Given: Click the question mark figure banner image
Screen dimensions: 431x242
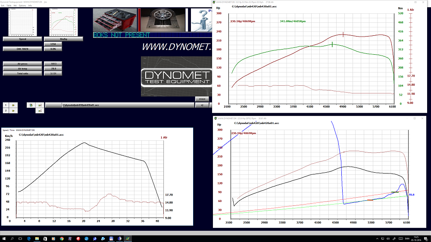Looking at the screenshot, I should point(201,20).
